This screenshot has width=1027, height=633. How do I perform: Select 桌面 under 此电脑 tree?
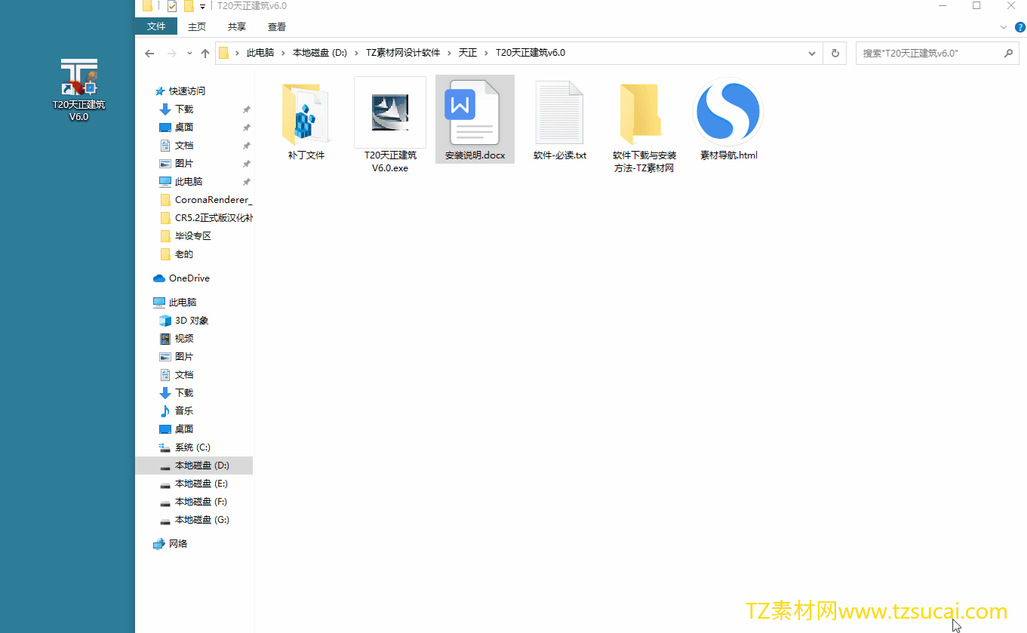pos(177,429)
